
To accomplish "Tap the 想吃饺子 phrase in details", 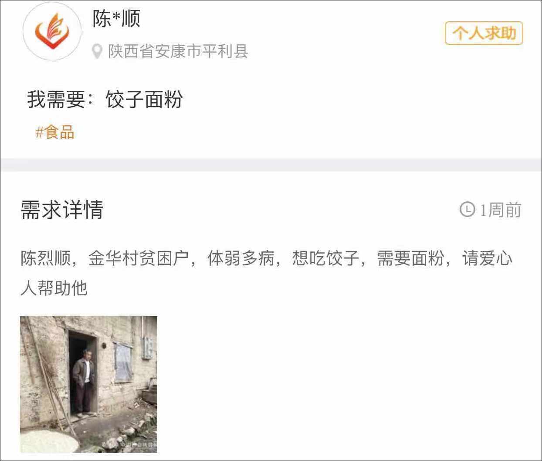I will (x=326, y=258).
